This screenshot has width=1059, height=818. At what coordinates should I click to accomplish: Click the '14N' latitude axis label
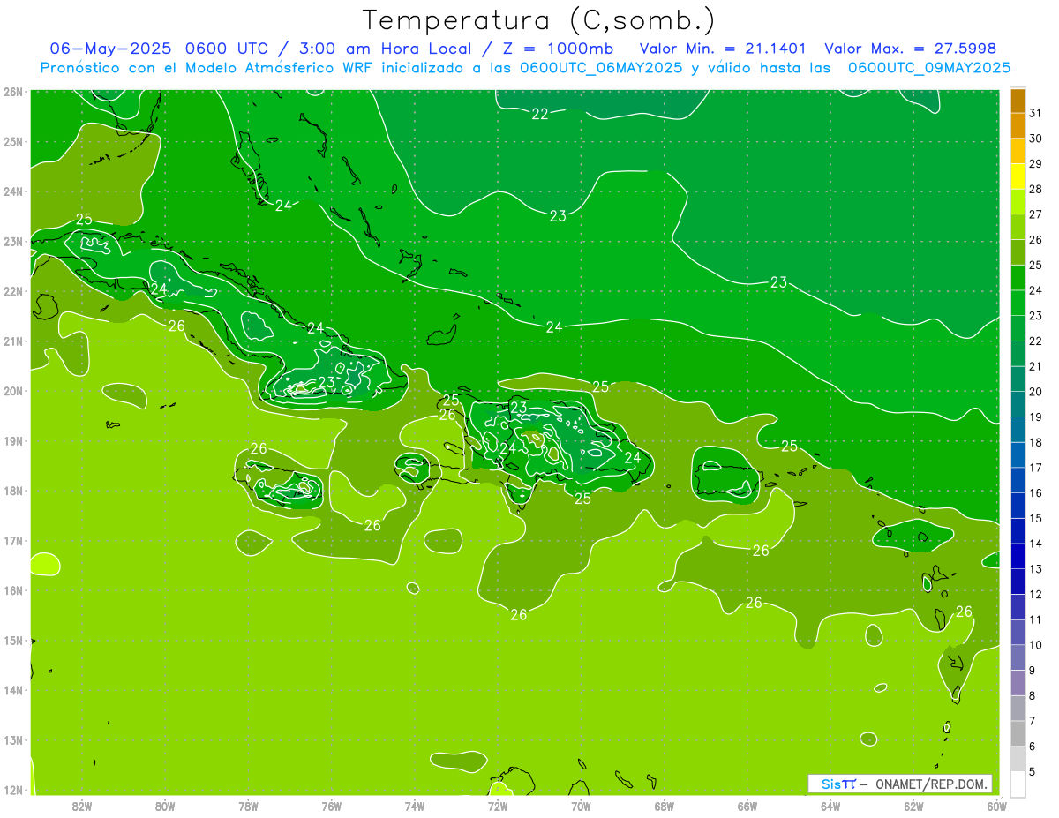click(x=14, y=690)
